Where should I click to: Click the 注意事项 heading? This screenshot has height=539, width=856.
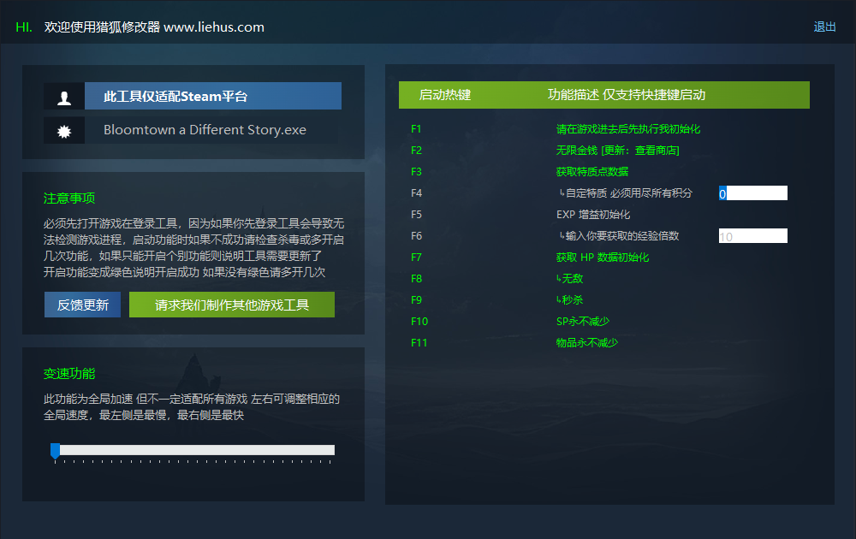[x=69, y=198]
